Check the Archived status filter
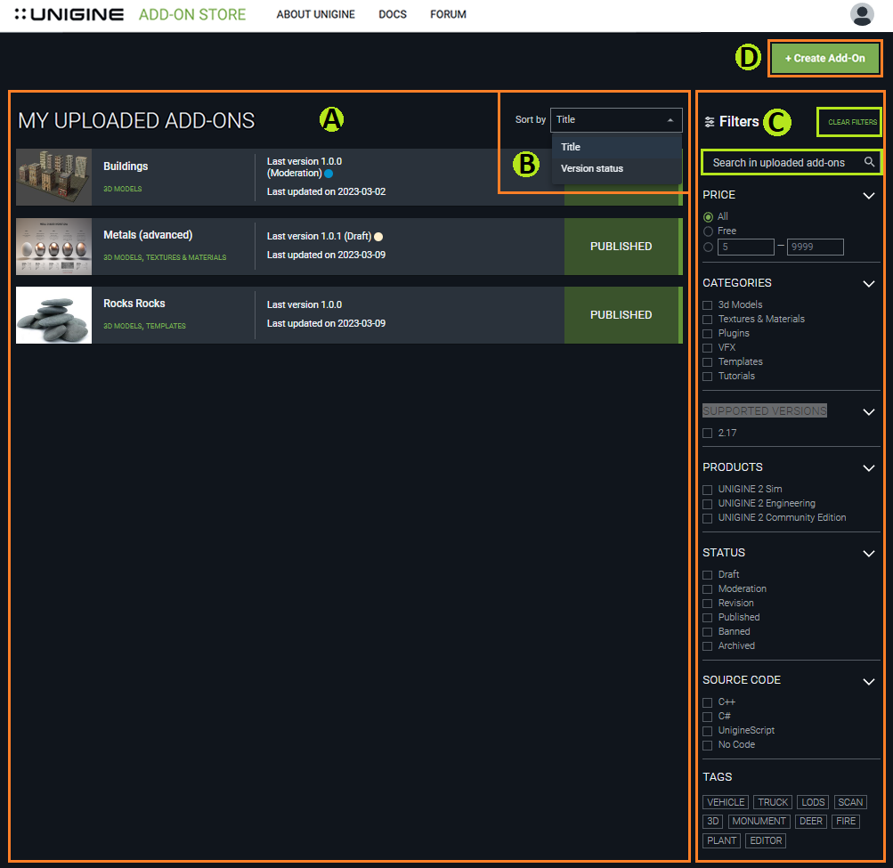The image size is (893, 868). click(707, 646)
